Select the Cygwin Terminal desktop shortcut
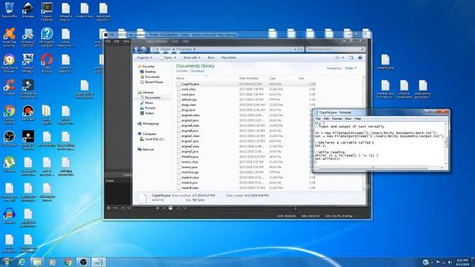 click(47, 12)
